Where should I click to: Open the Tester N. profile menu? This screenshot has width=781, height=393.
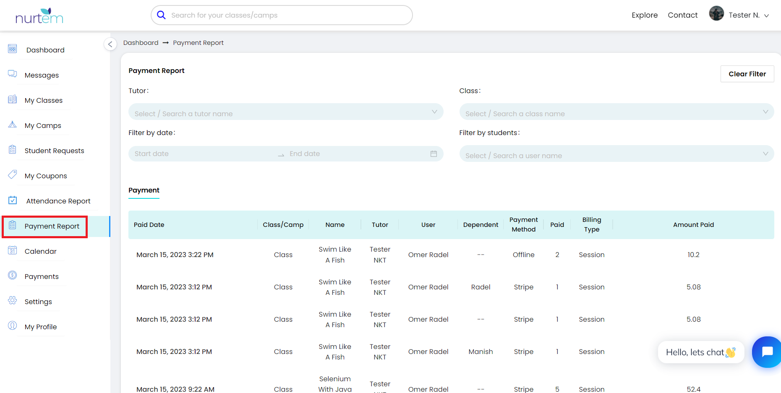744,15
